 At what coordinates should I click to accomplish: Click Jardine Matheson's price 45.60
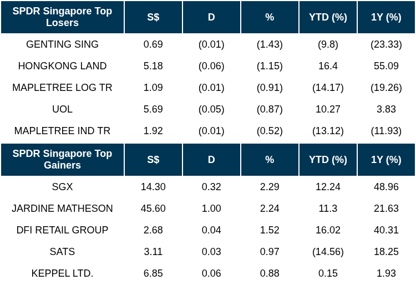coord(153,208)
